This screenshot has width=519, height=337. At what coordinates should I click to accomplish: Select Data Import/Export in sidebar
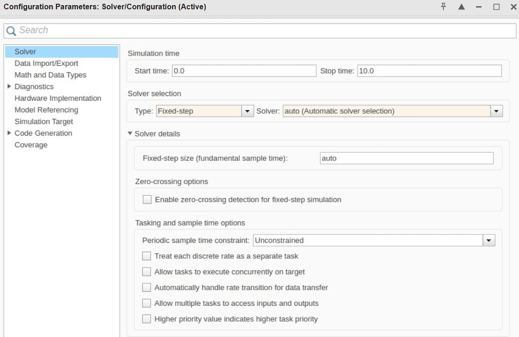point(46,63)
